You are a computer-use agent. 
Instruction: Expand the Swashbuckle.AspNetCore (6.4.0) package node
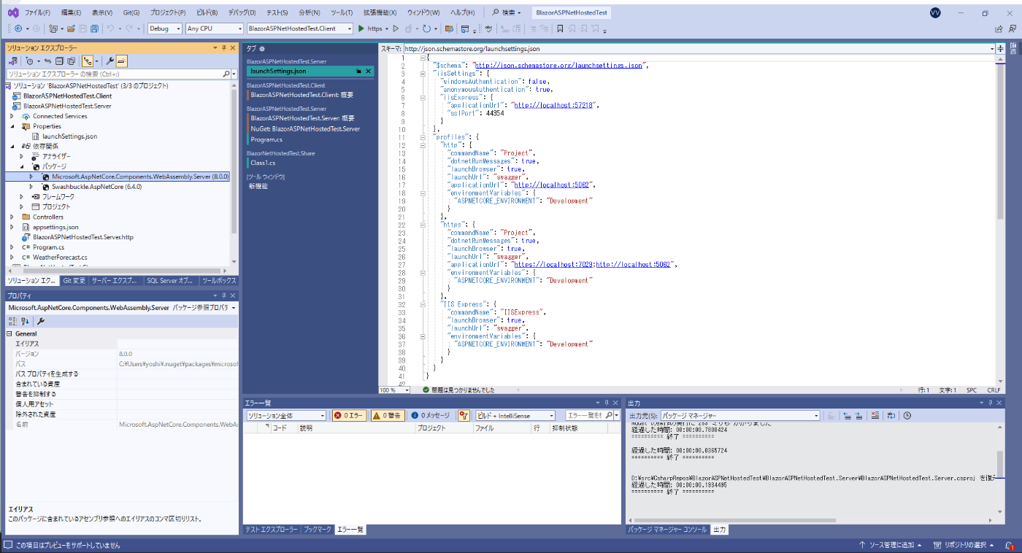pyautogui.click(x=31, y=187)
